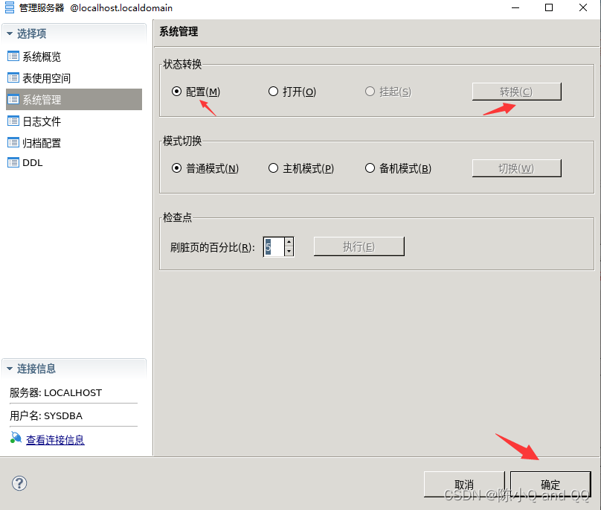Image resolution: width=601 pixels, height=510 pixels.
Task: Click the 确定 button
Action: (x=550, y=484)
